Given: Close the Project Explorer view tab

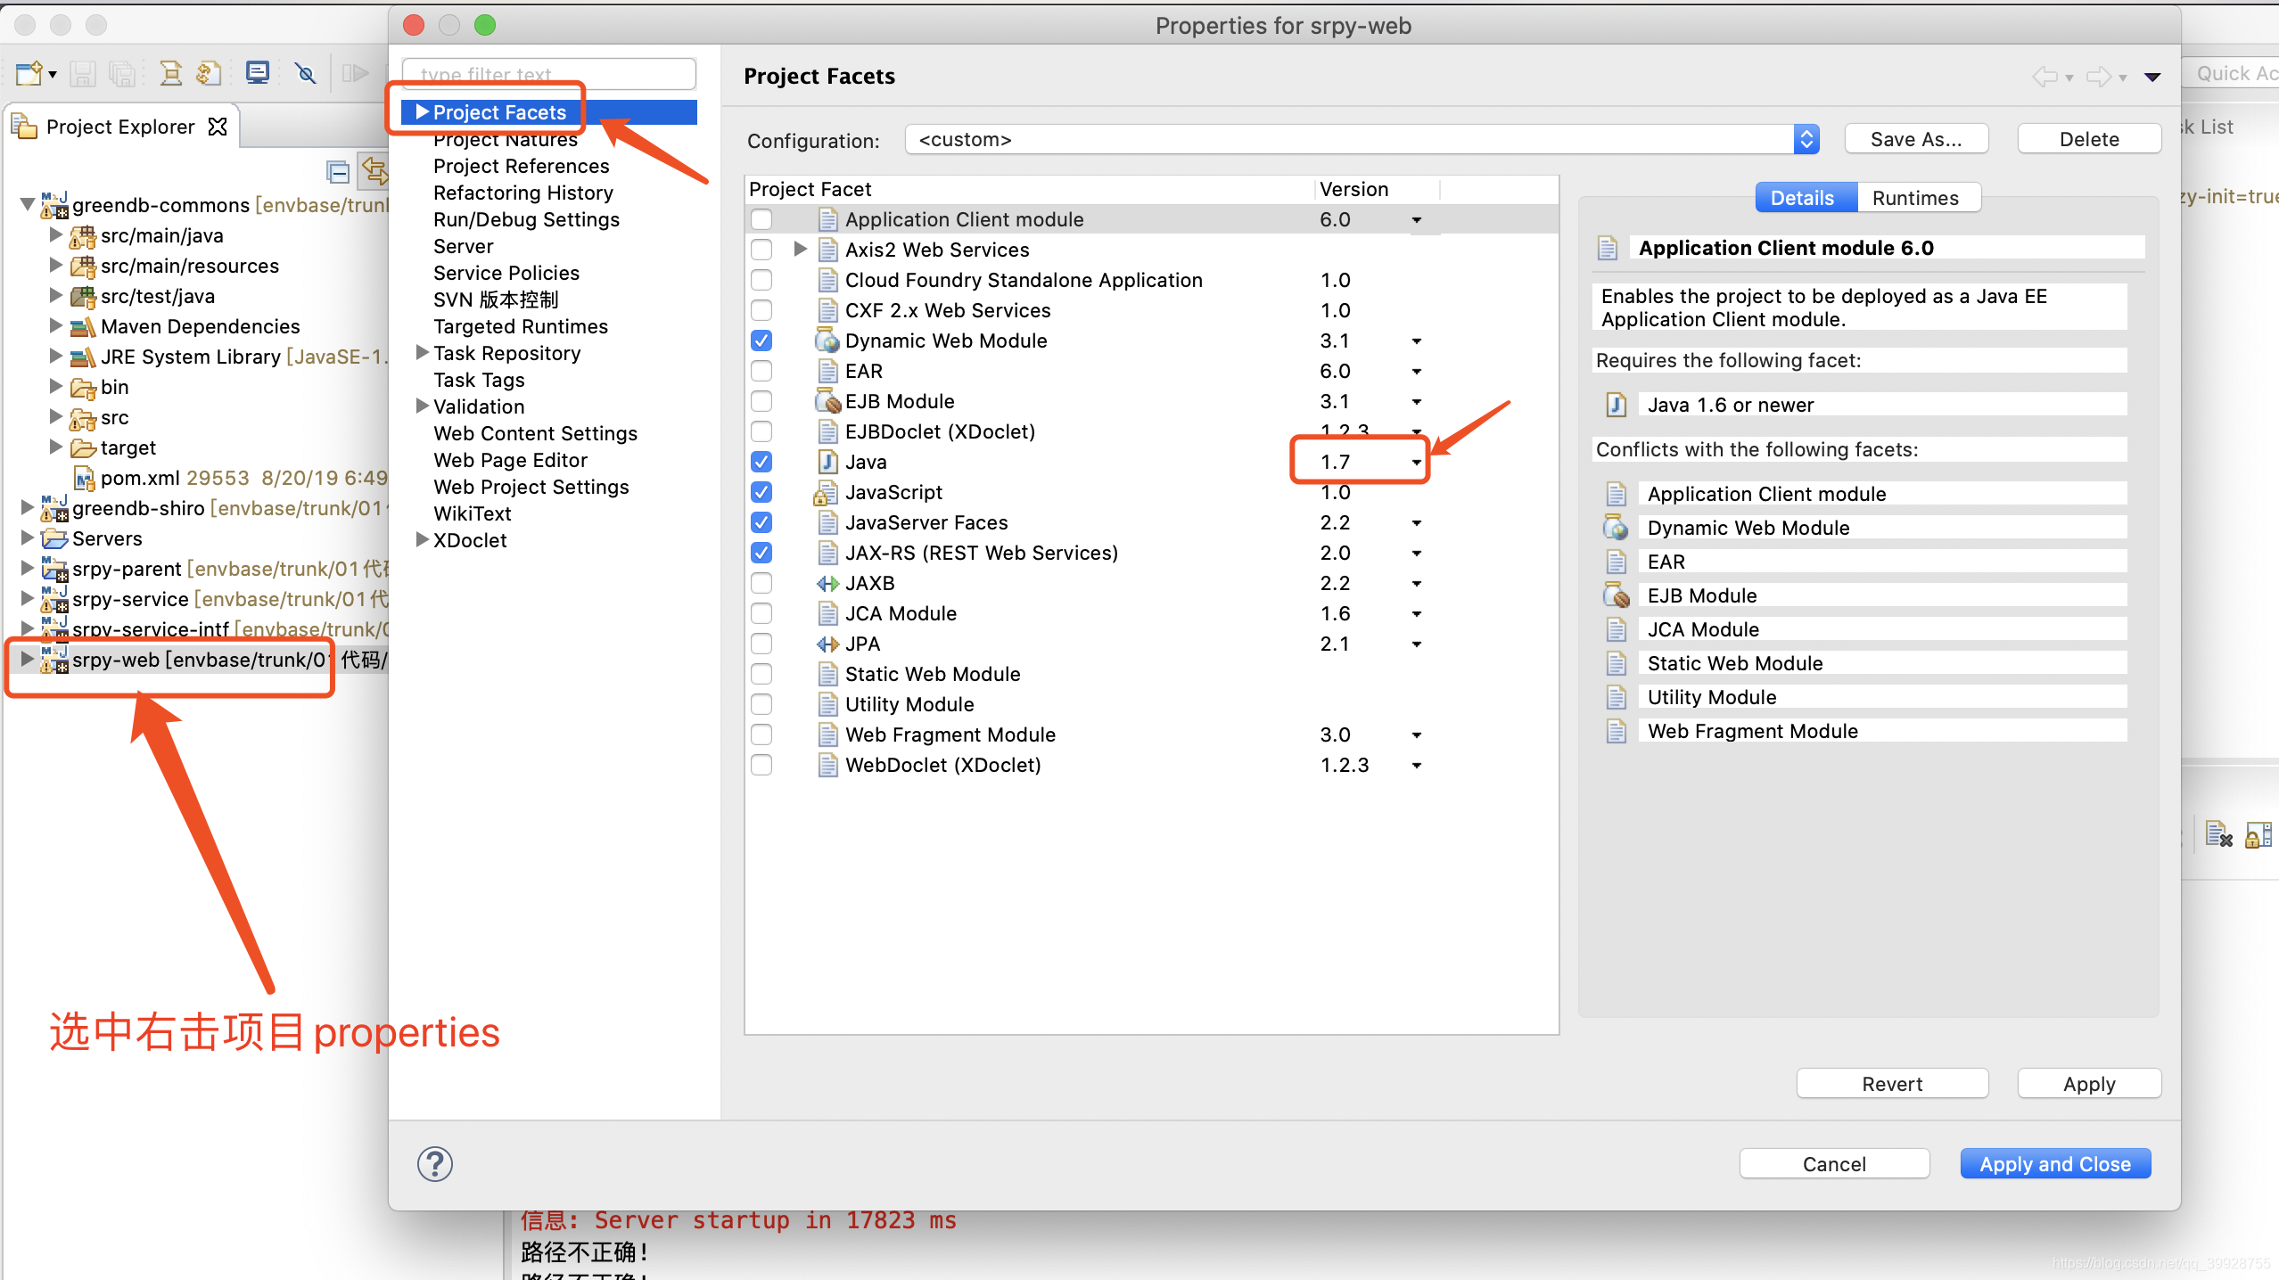Looking at the screenshot, I should click(218, 127).
